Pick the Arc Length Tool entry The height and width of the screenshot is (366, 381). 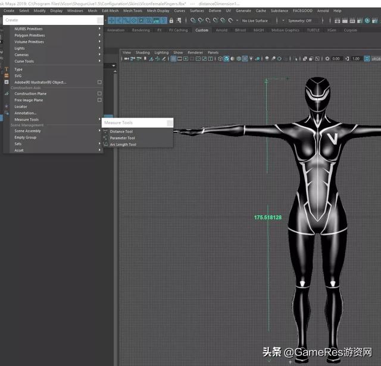[x=138, y=144]
